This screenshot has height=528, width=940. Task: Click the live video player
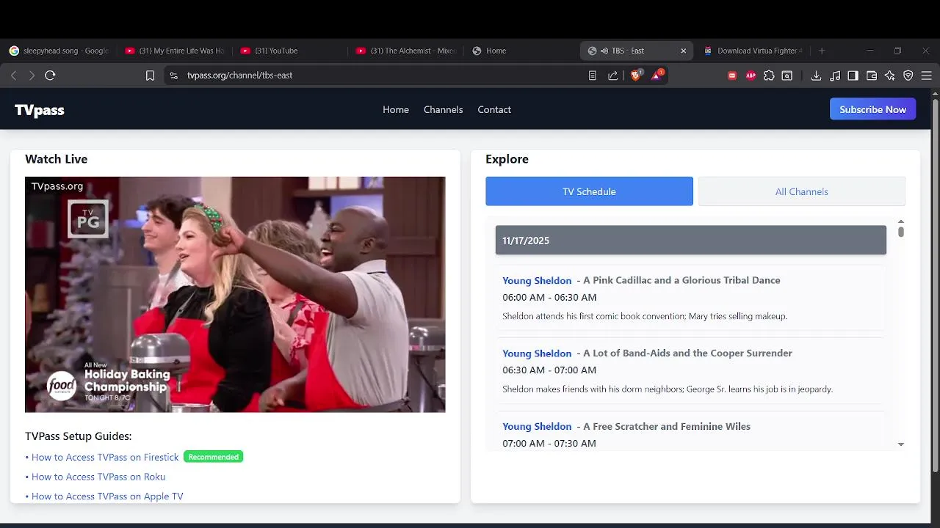point(235,294)
